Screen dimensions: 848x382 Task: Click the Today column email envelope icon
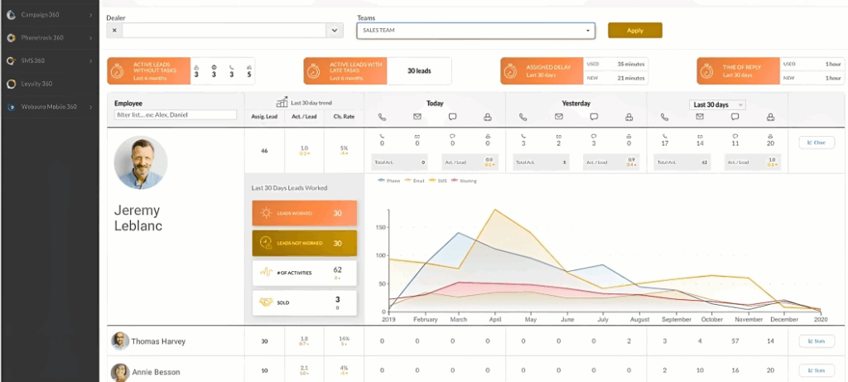417,117
